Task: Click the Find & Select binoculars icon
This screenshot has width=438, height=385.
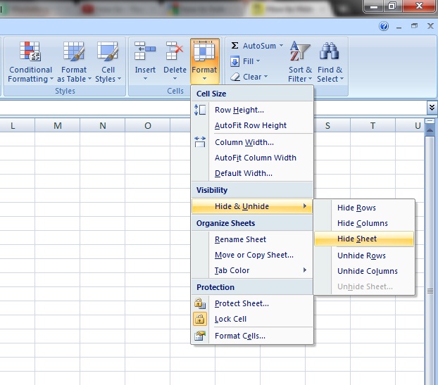Action: point(329,53)
